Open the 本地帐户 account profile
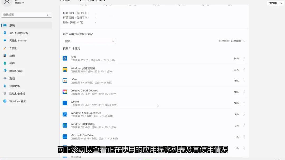 6,2
